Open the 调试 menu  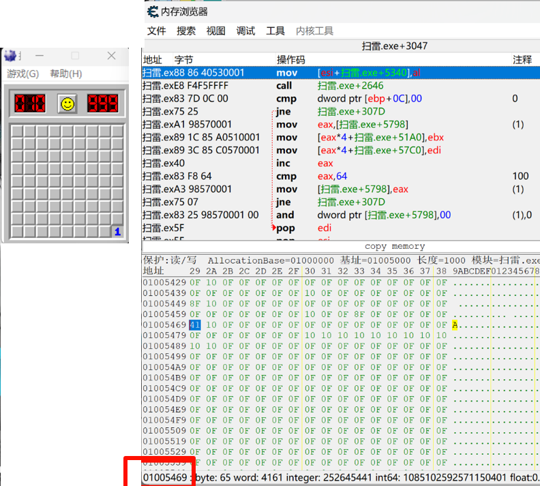tap(245, 31)
